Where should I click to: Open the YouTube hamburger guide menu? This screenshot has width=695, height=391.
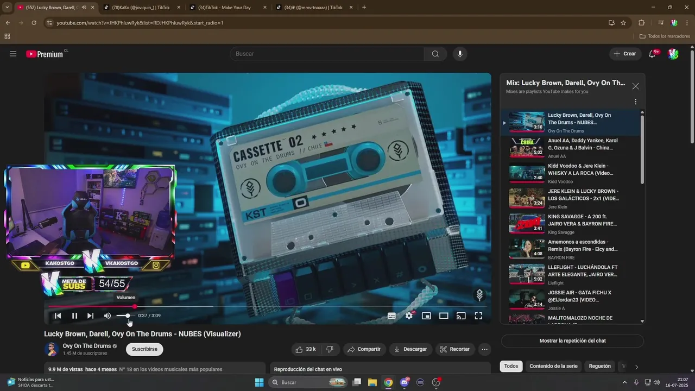[13, 54]
